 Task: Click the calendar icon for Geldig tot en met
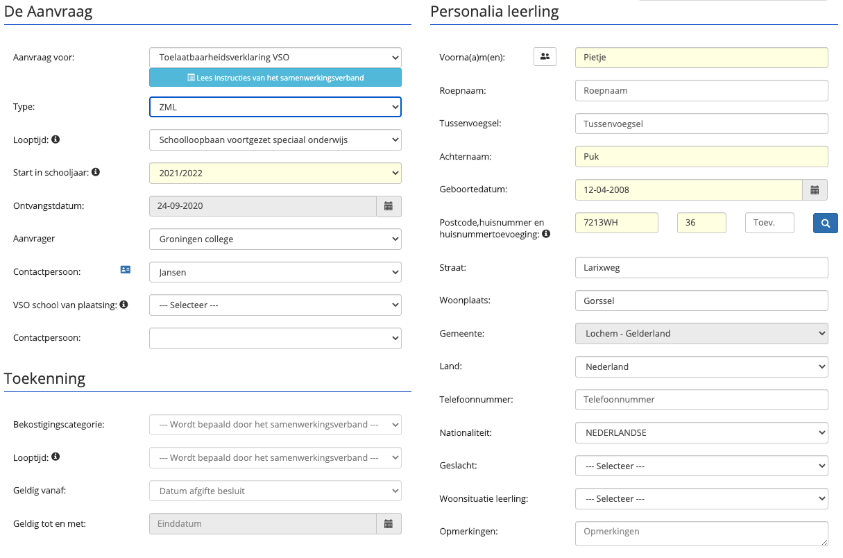point(389,523)
